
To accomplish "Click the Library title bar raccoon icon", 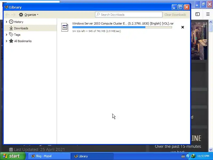I will [6, 7].
